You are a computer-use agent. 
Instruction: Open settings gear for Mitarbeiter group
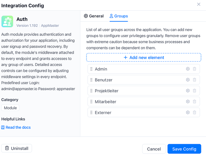click(188, 101)
